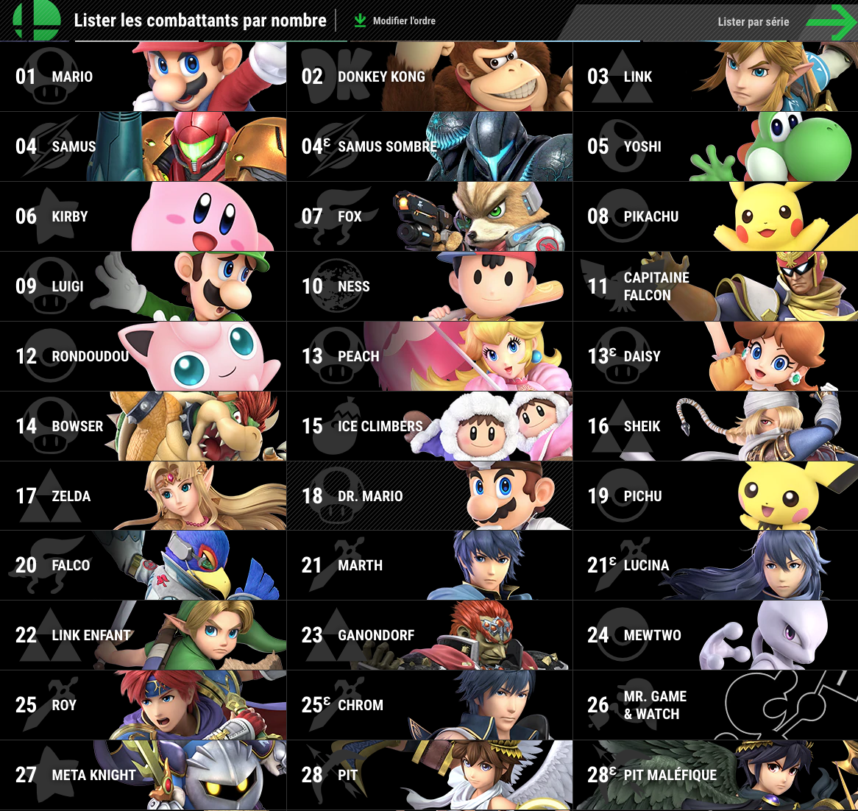
Task: Click the green download arrow icon
Action: pos(360,21)
